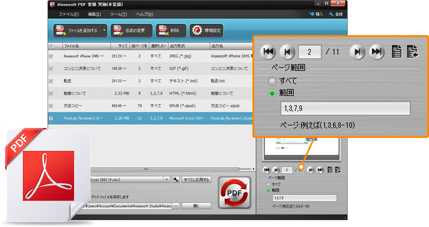429x227 pixels.
Task: Click the ファイル名 column header
Action: point(86,46)
